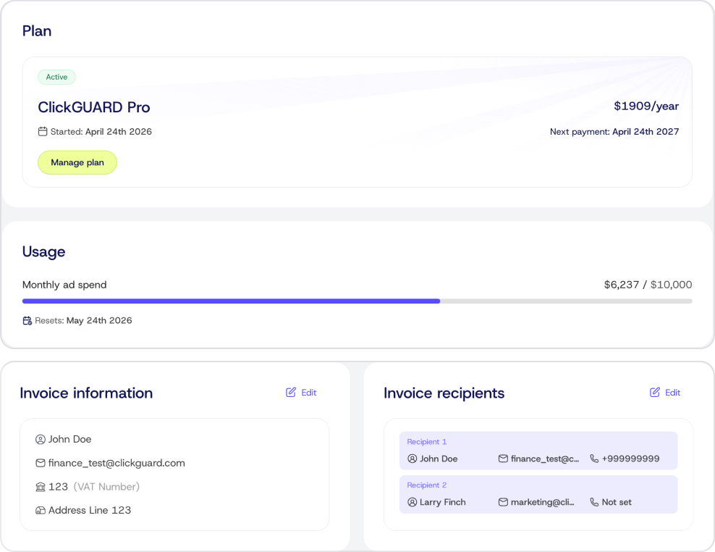Click the envelope icon beside finance_test@clickguard.com
715x552 pixels.
(x=40, y=463)
